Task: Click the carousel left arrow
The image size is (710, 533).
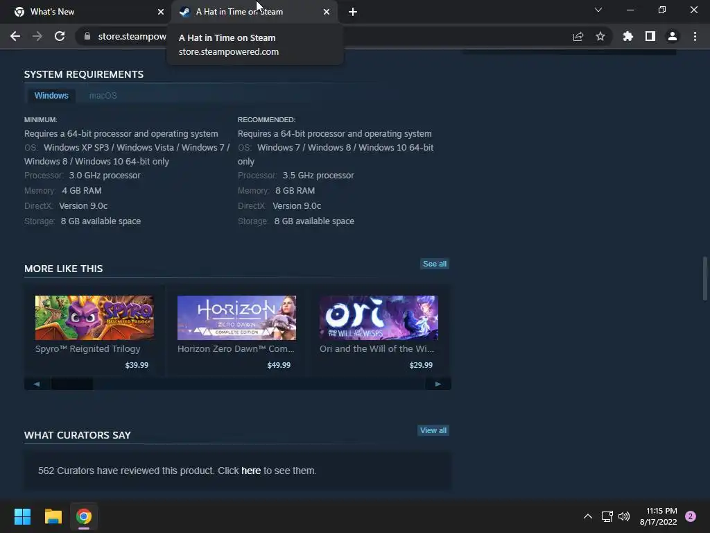Action: [x=37, y=384]
